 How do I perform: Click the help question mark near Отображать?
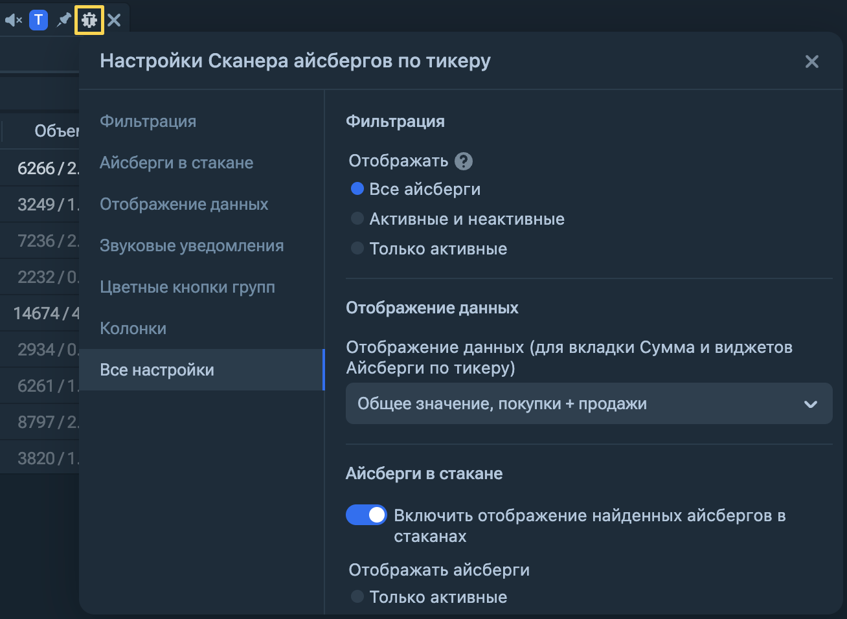[x=464, y=161]
